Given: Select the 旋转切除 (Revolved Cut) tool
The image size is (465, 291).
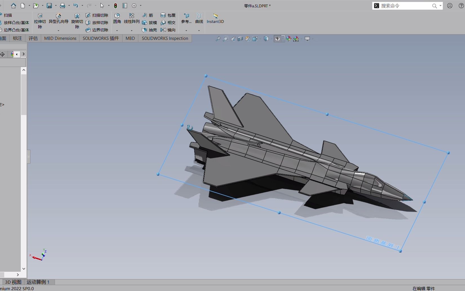Looking at the screenshot, I should tap(77, 21).
